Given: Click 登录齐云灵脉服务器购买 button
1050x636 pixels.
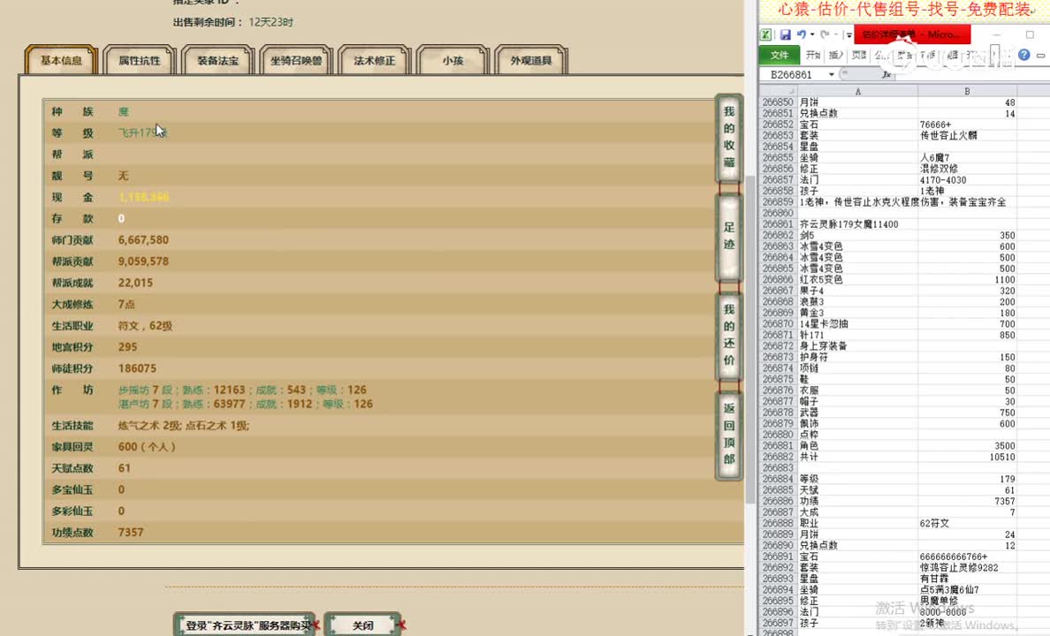Looking at the screenshot, I should pos(245,625).
